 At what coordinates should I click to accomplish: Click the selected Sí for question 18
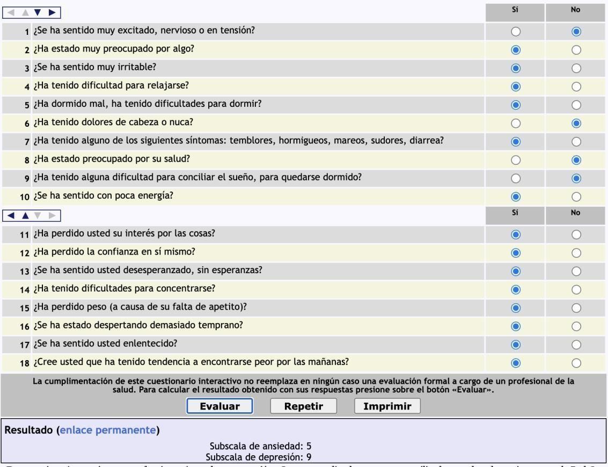tap(515, 363)
